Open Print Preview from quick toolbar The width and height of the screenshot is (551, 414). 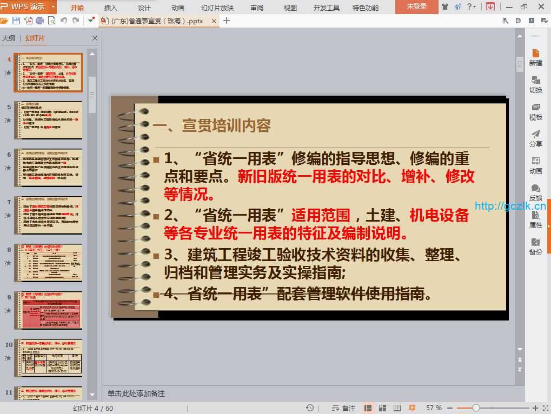tap(51, 21)
